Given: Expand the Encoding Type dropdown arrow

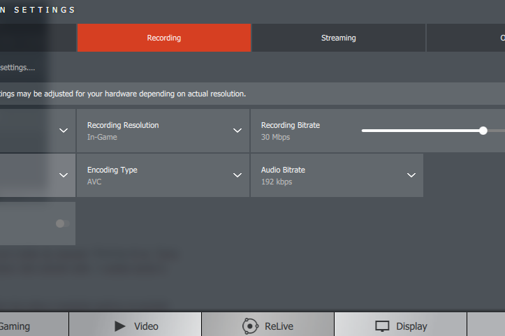Looking at the screenshot, I should click(237, 175).
